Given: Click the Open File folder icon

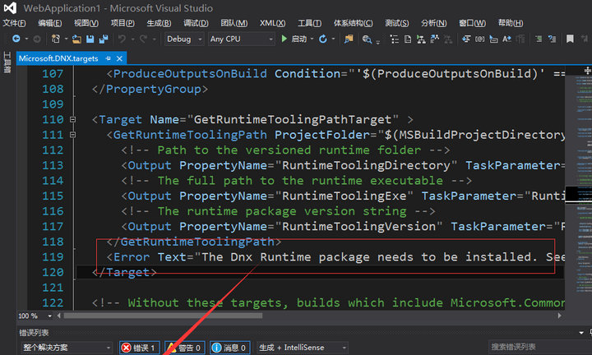Looking at the screenshot, I should (x=76, y=39).
